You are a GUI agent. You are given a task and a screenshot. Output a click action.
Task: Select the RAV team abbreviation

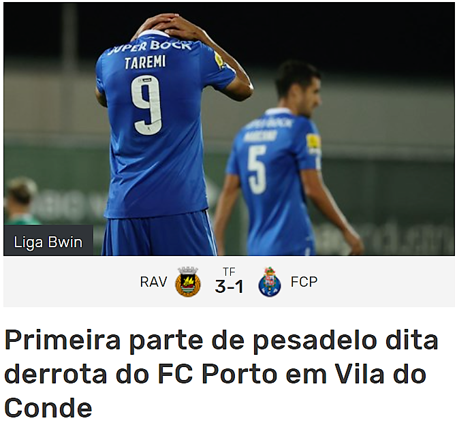point(154,282)
